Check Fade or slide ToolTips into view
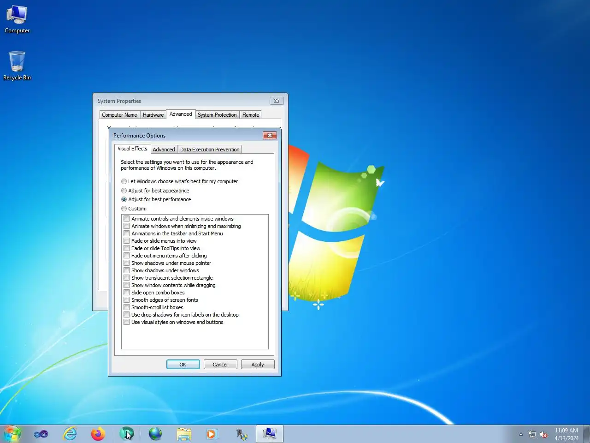This screenshot has height=443, width=590. tap(127, 248)
